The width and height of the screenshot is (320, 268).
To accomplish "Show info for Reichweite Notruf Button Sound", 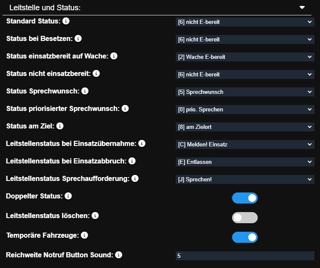I will 119,255.
